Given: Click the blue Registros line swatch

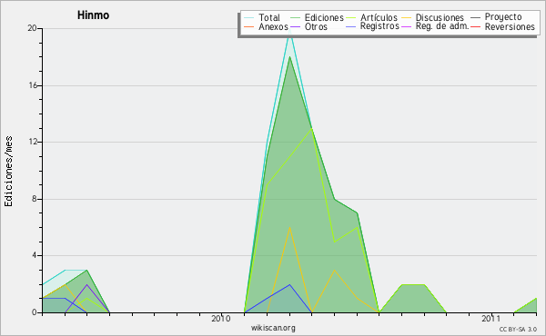Looking at the screenshot, I should (350, 26).
